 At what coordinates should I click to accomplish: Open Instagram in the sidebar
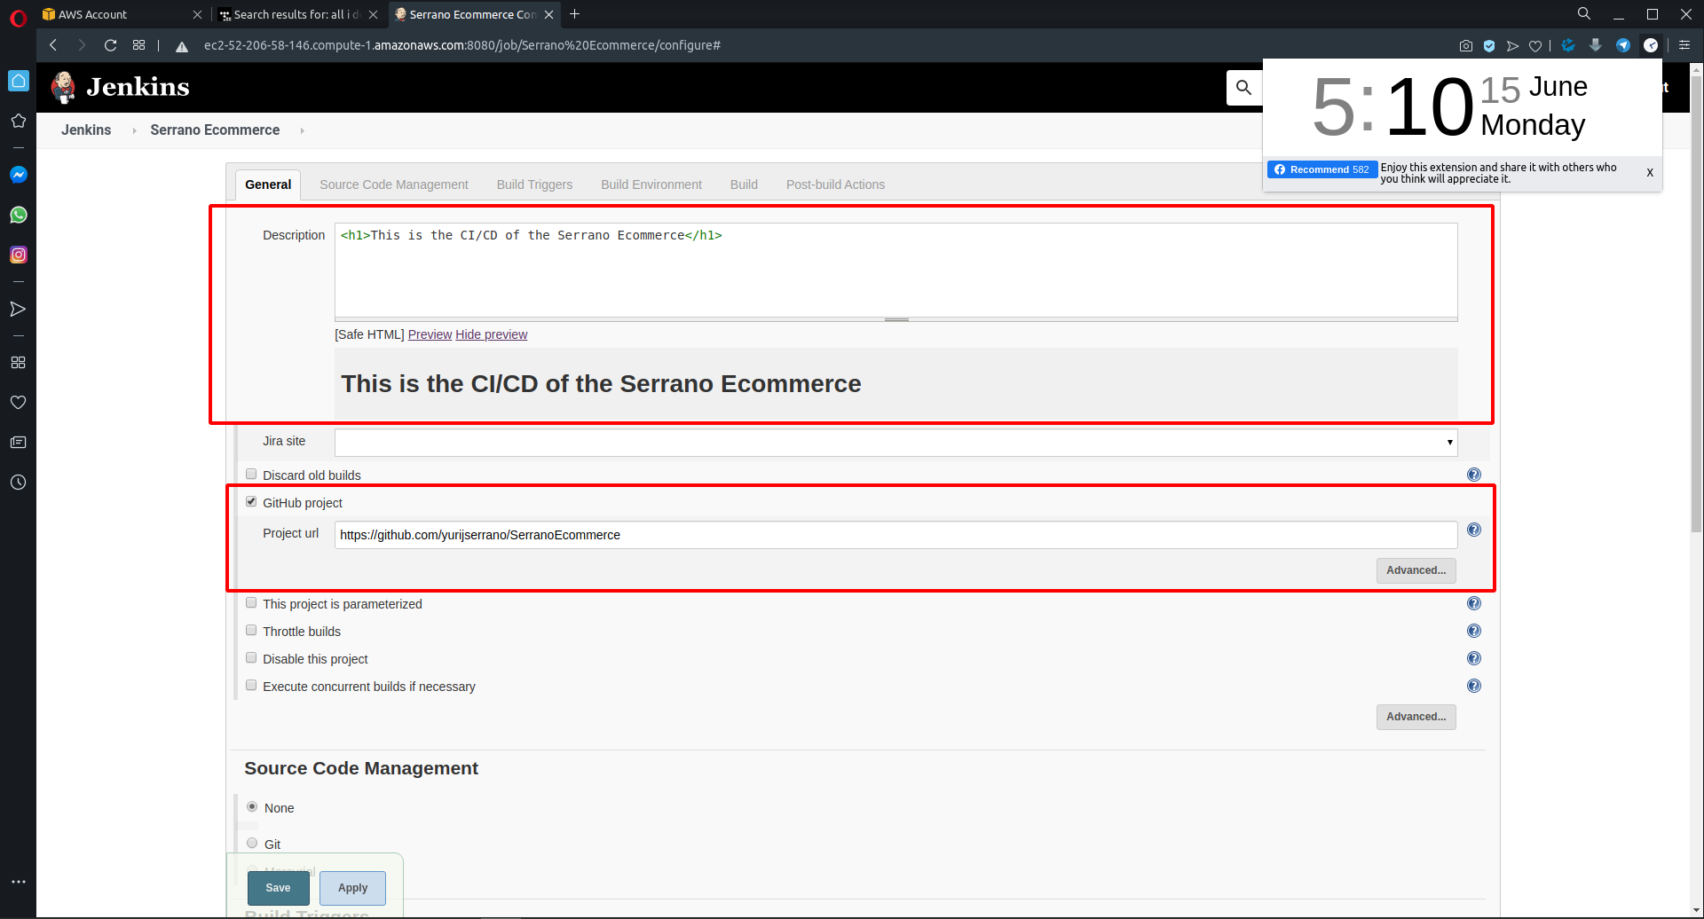pos(18,255)
